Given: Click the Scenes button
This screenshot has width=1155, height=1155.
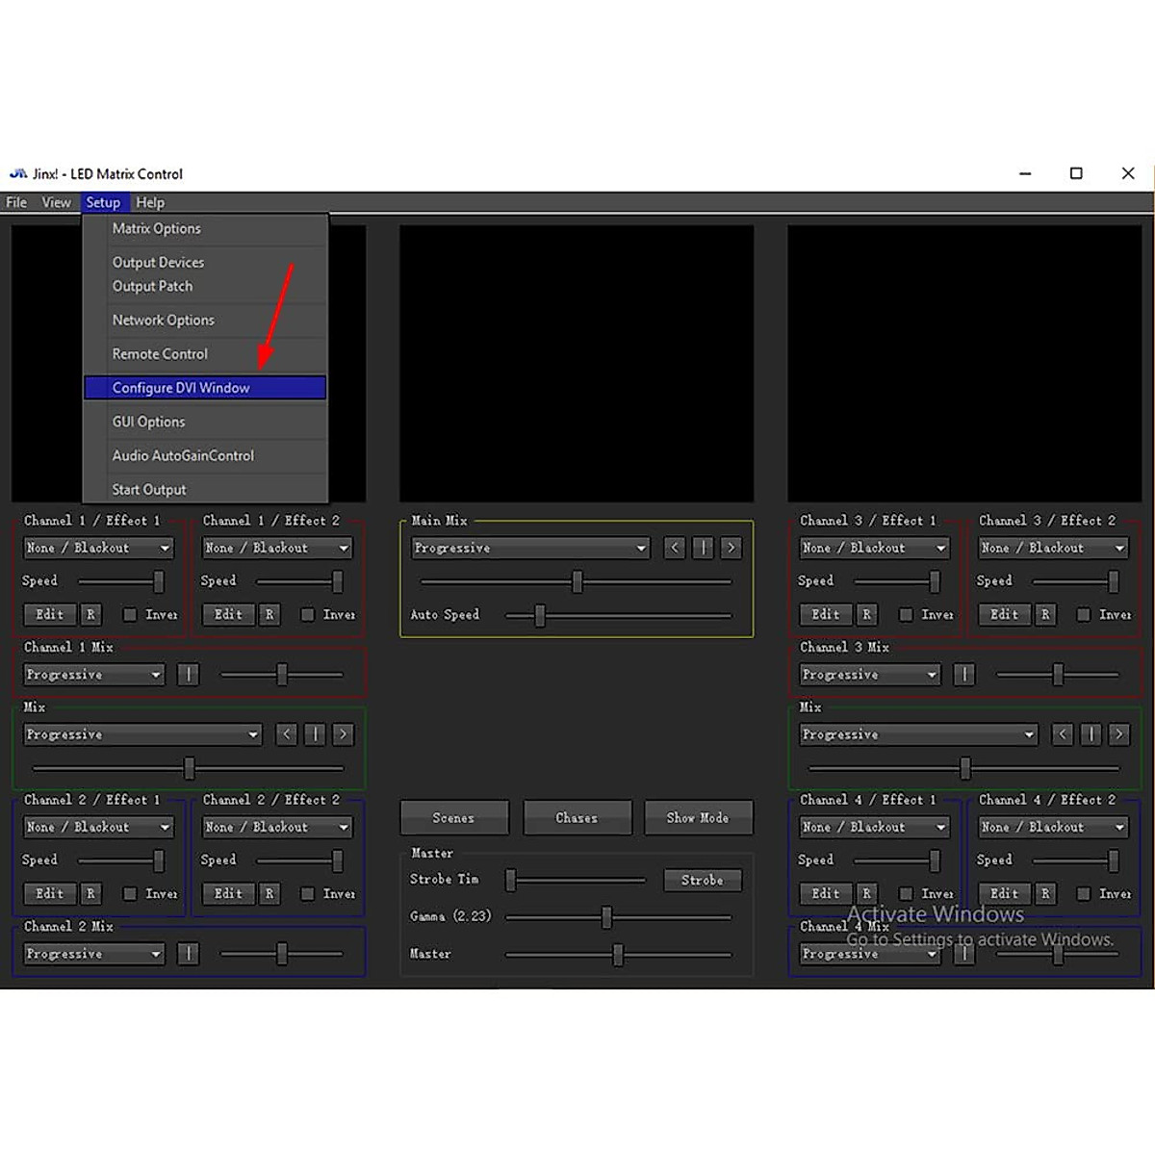Looking at the screenshot, I should pyautogui.click(x=453, y=818).
